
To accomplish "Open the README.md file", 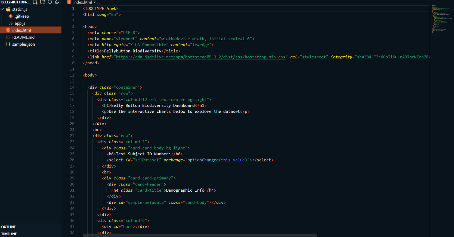I will point(23,37).
